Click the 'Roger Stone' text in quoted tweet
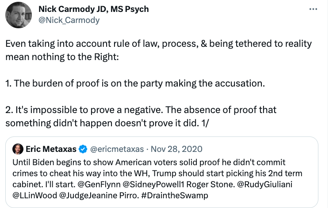Viewport: 329px width, 208px height. 210,185
